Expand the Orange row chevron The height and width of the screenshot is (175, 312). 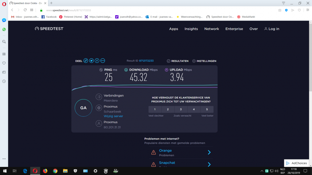coord(209,152)
